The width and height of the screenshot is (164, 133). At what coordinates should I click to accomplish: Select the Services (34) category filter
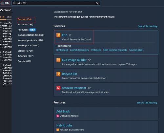[x=25, y=19]
